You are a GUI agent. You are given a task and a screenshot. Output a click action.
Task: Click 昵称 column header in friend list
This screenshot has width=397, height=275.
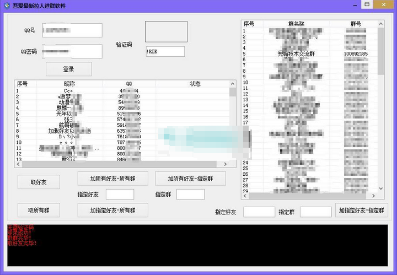(69, 84)
